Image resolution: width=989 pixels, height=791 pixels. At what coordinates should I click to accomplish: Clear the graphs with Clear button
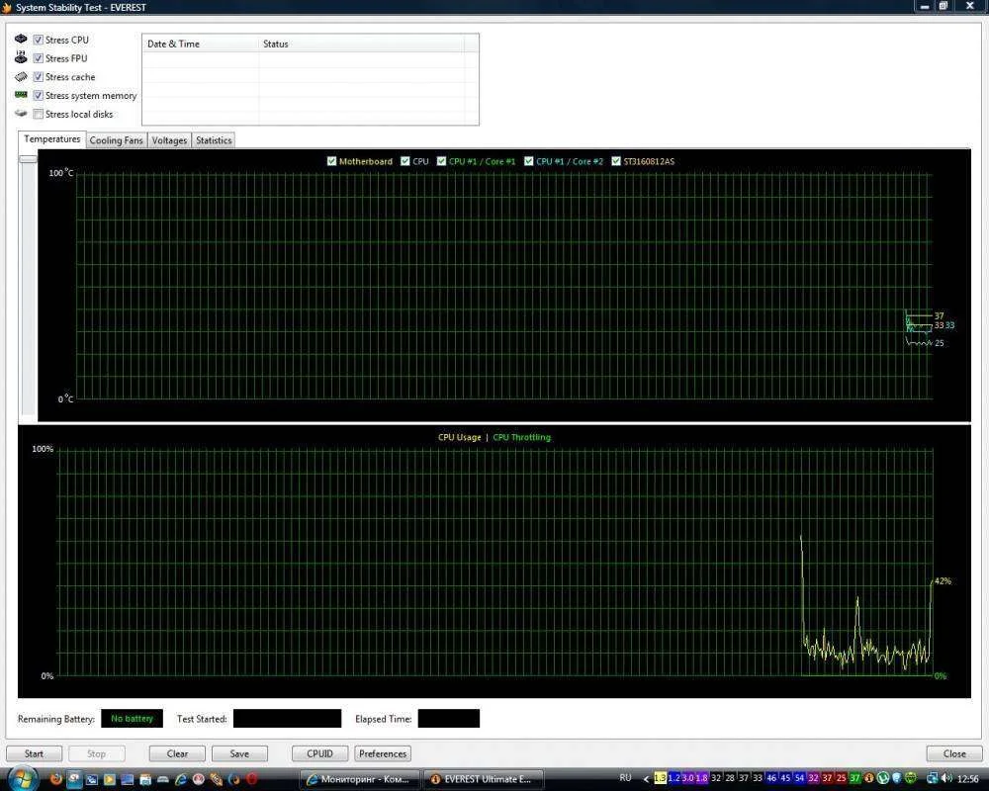click(177, 753)
